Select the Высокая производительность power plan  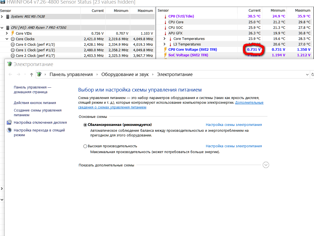(85, 146)
